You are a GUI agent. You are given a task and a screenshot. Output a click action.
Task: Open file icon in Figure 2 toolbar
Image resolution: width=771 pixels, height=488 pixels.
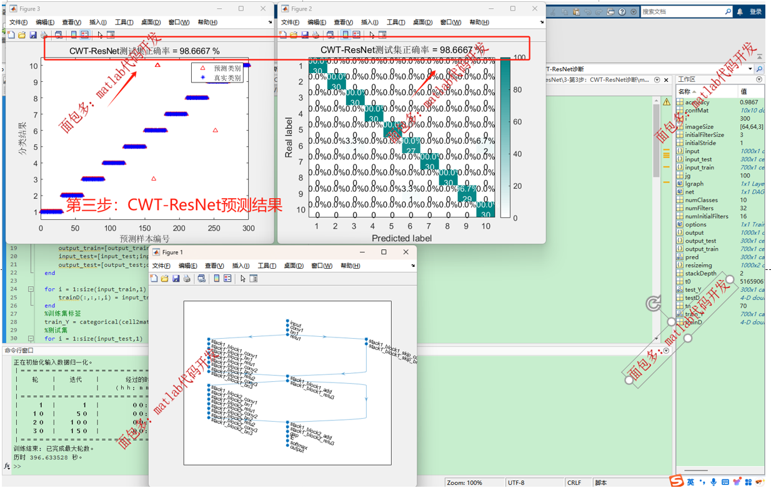point(294,35)
